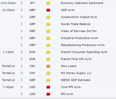Click the orange impact icon for New Loans
This screenshot has width=116, height=99.
(x=48, y=66)
